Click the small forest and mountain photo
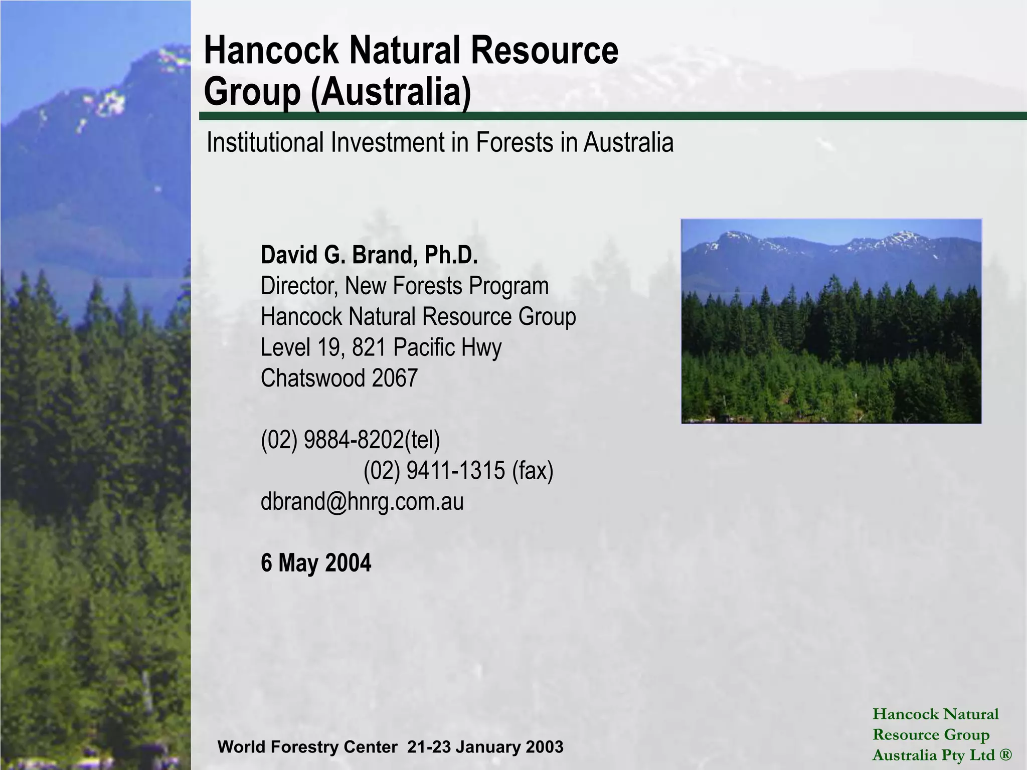 click(831, 321)
